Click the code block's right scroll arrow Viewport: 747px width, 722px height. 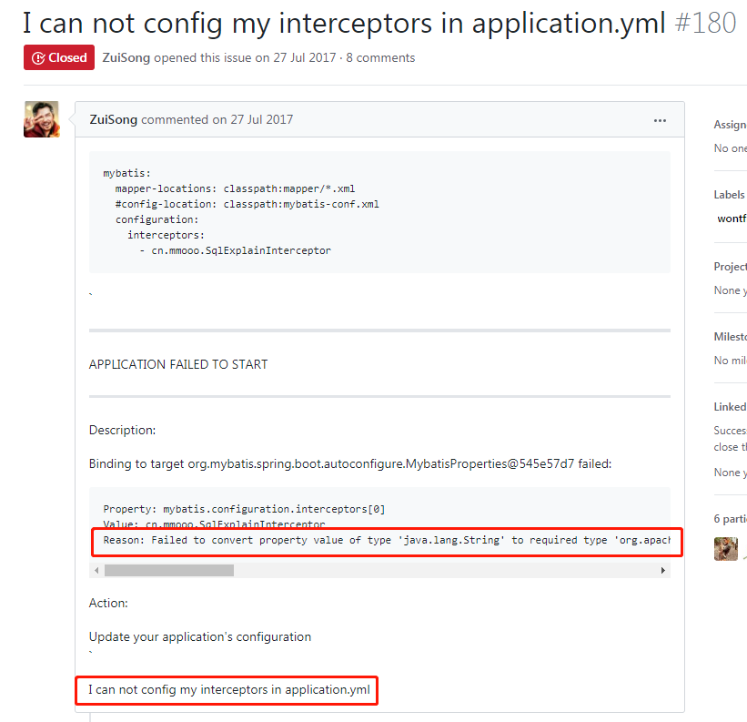pos(663,570)
